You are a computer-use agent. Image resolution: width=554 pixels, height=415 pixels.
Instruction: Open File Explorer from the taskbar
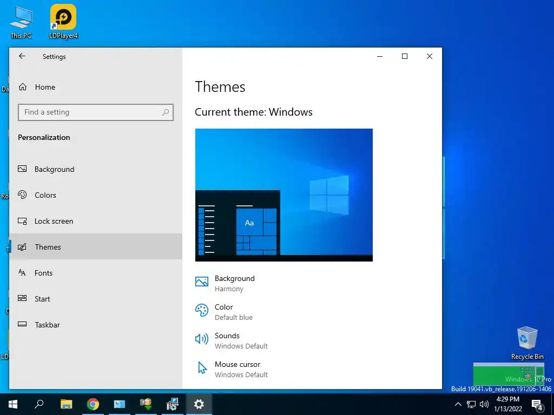(x=66, y=404)
